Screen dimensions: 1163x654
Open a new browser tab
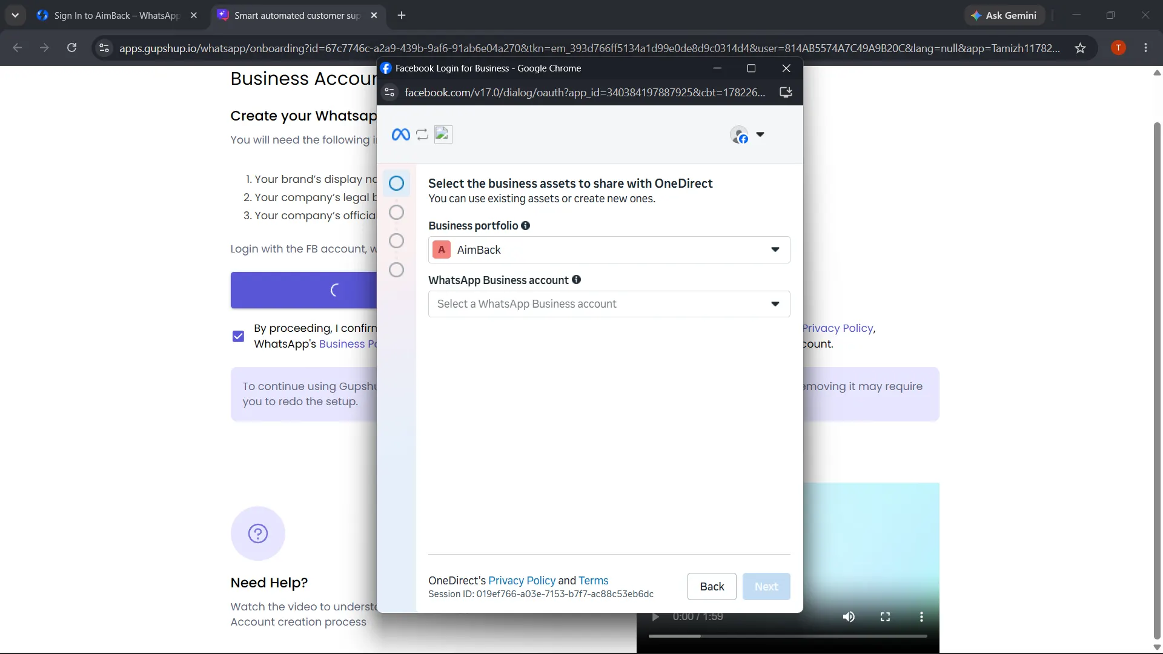(402, 15)
